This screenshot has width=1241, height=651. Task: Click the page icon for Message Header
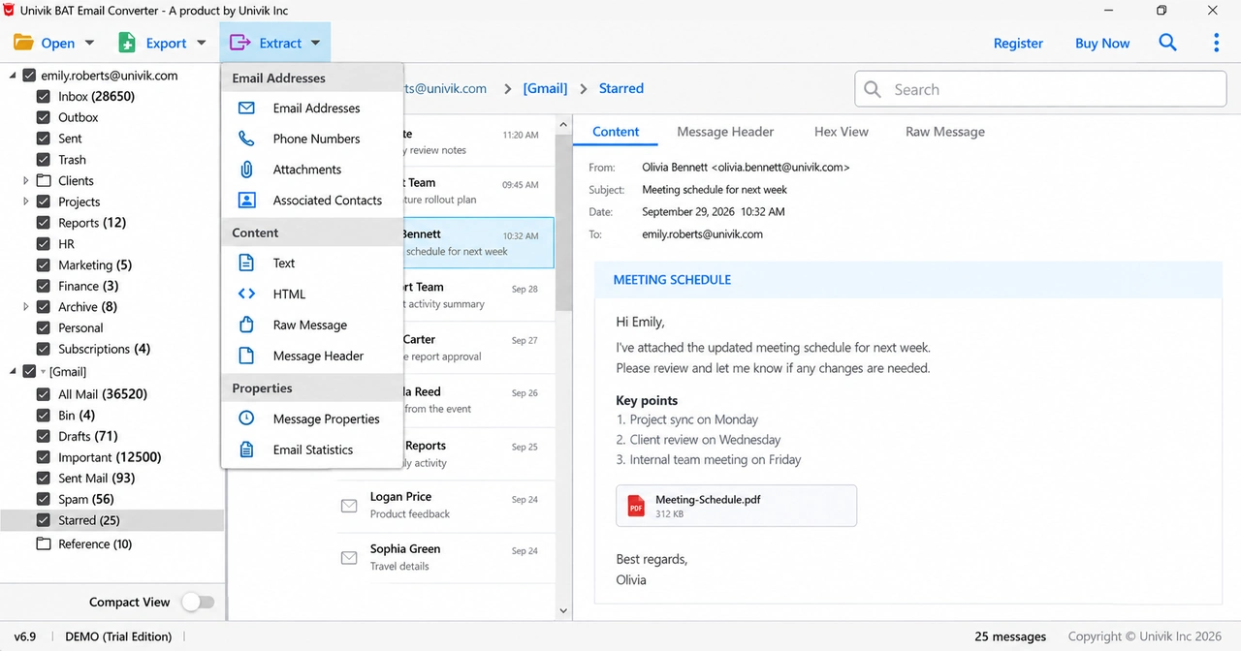click(246, 356)
